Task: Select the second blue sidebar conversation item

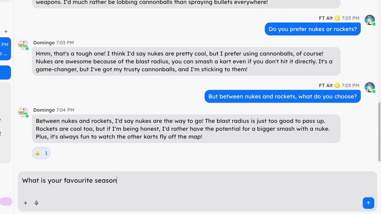Action: point(5,73)
